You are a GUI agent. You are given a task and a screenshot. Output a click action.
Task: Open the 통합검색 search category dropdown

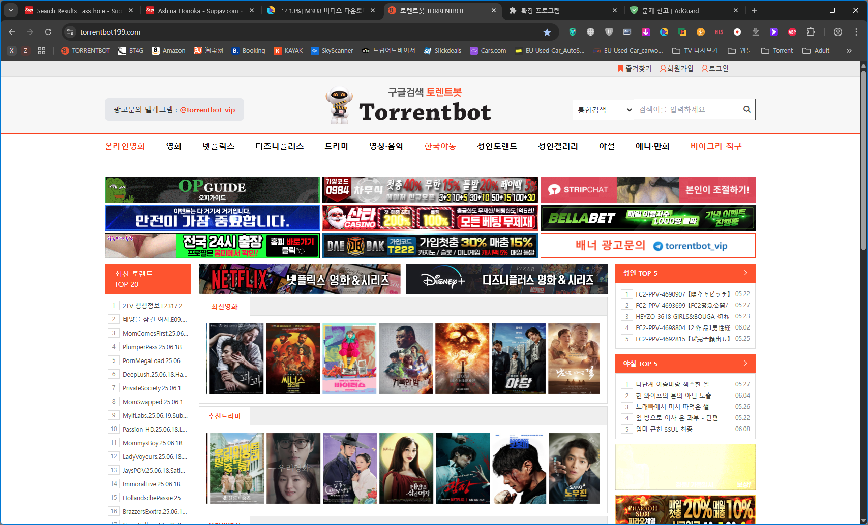click(x=603, y=109)
